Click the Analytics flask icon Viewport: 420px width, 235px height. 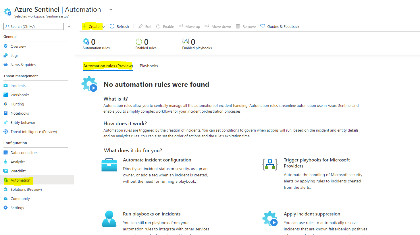point(5,162)
